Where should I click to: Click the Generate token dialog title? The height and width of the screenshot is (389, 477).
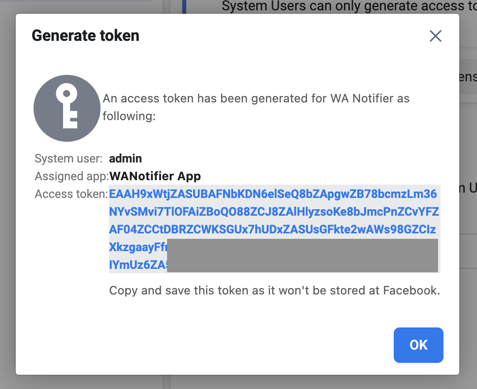[85, 35]
